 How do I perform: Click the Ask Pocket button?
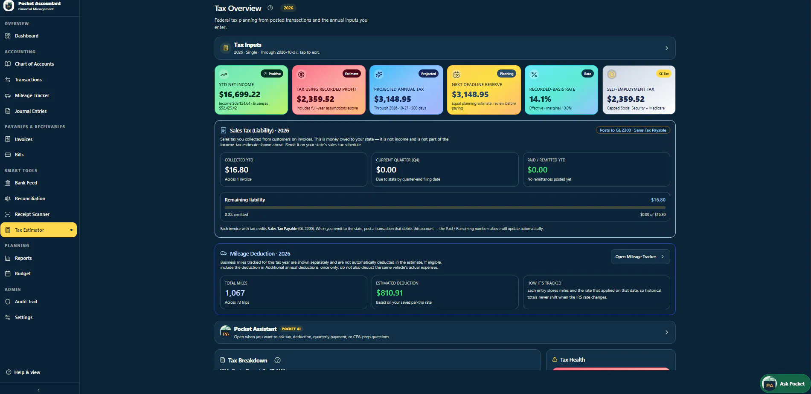coord(785,384)
